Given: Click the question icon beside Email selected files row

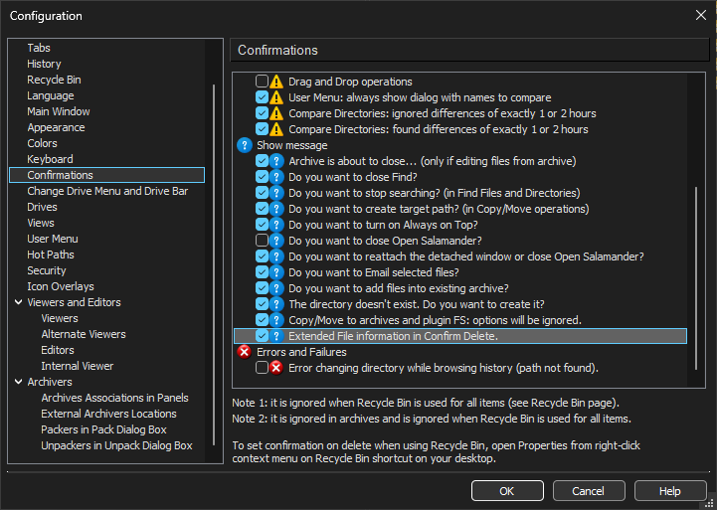Looking at the screenshot, I should [276, 272].
